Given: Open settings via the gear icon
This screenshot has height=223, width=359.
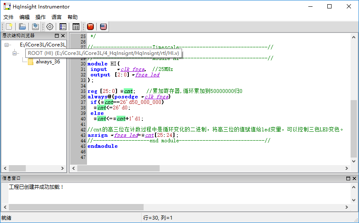Looking at the screenshot, I should point(50,27).
